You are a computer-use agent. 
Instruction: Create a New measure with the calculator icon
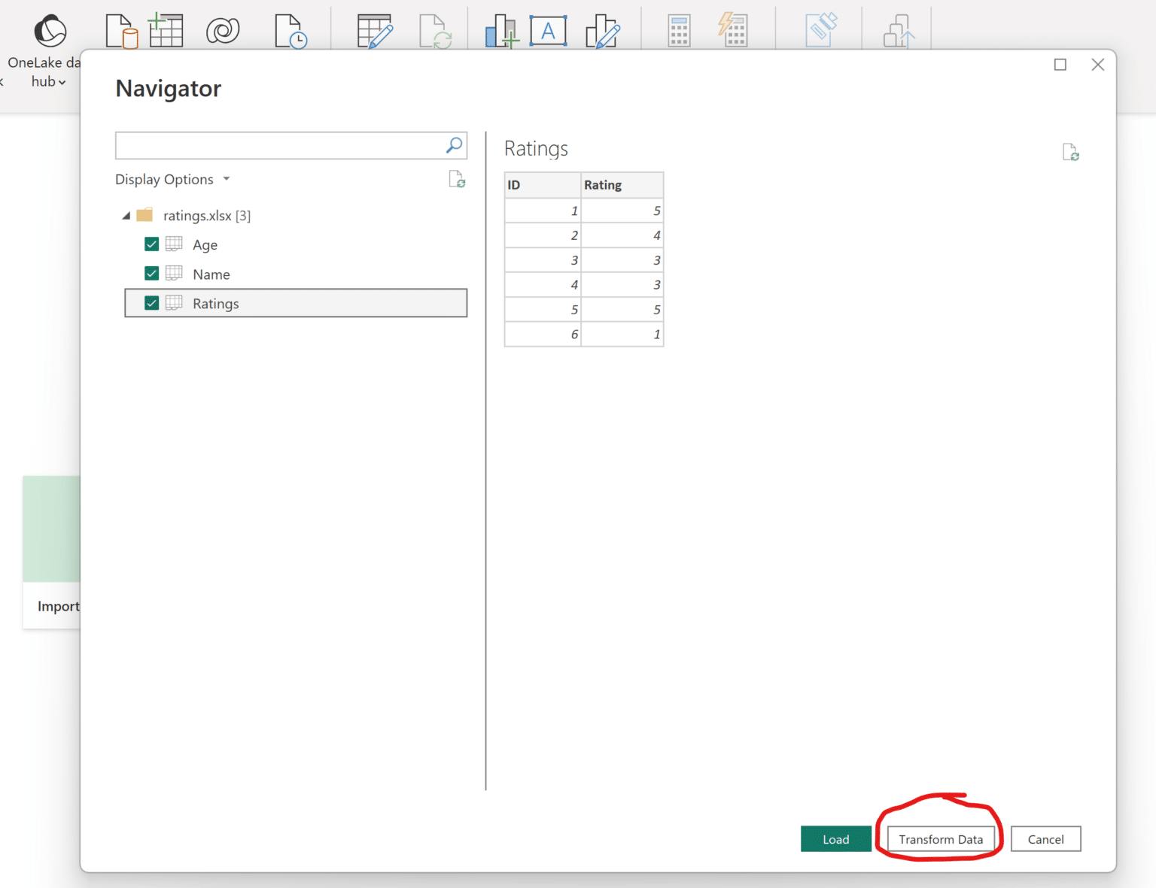click(x=677, y=30)
